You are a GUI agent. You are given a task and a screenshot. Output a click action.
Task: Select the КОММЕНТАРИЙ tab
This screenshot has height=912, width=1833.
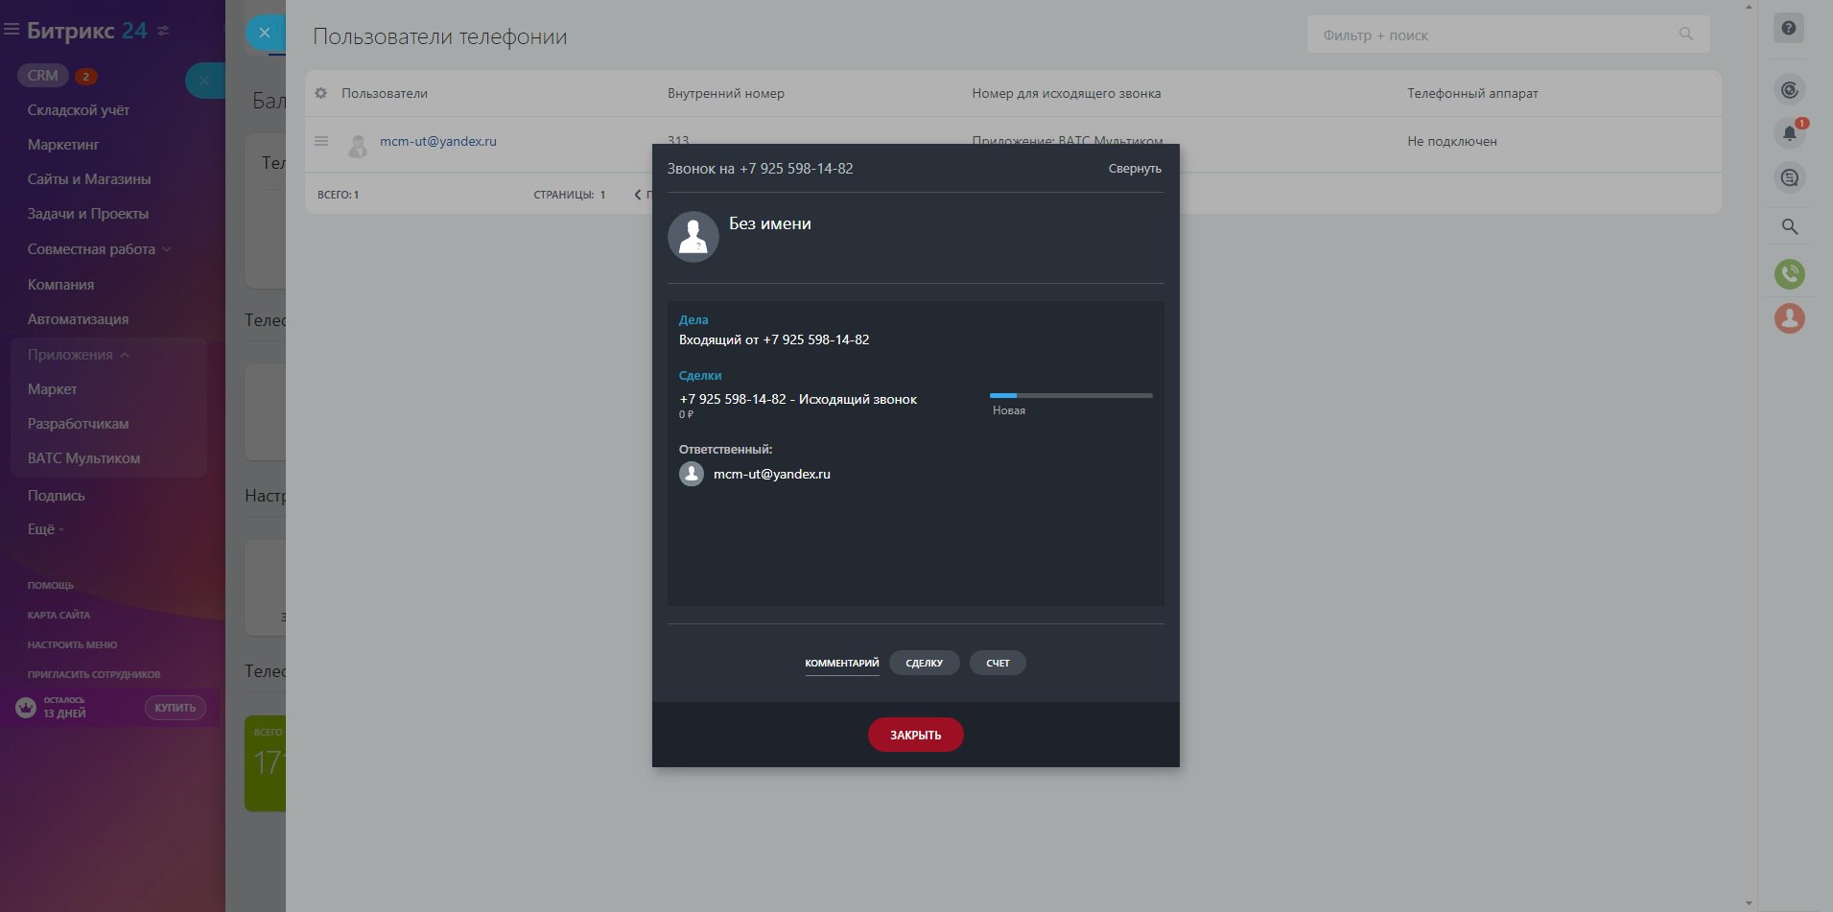[x=842, y=663]
